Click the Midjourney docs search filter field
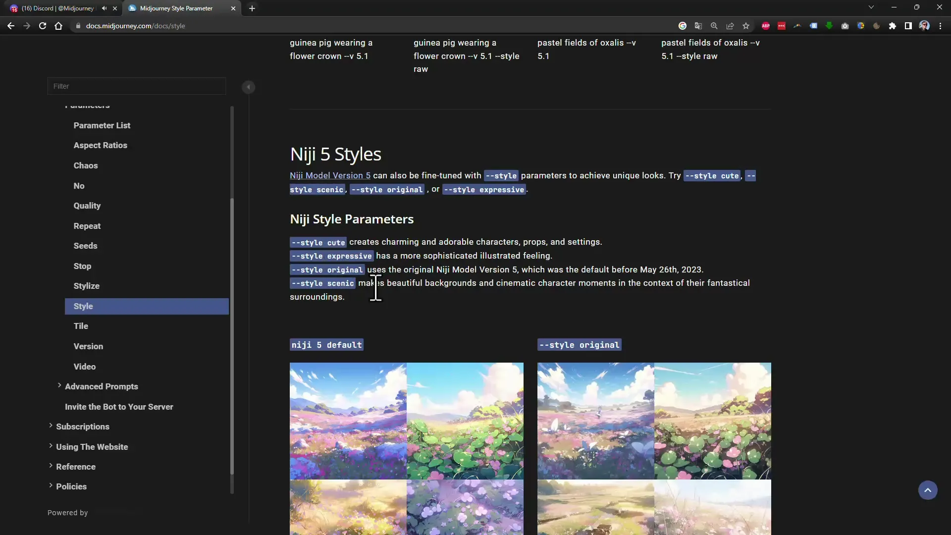 click(x=137, y=86)
